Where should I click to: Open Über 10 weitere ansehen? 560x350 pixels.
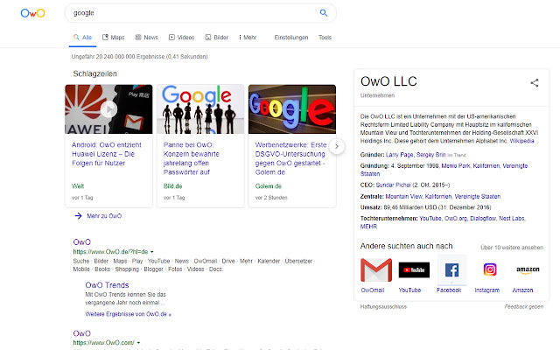coord(511,248)
